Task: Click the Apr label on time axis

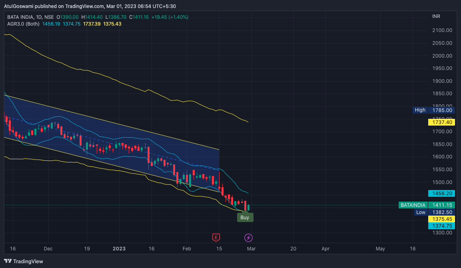Action: [x=325, y=248]
